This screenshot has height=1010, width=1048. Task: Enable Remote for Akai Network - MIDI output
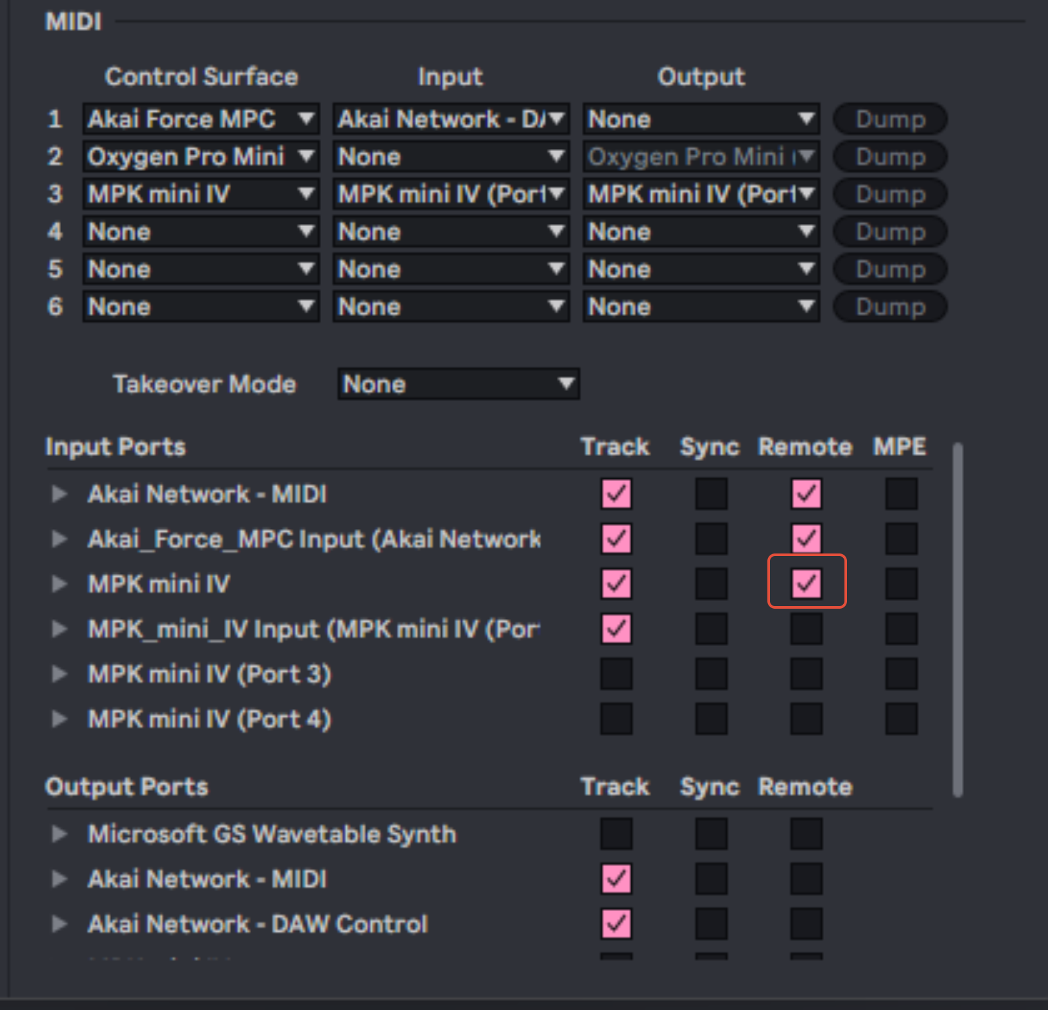[x=807, y=878]
